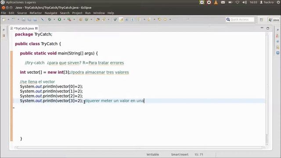
Task: Minimize the editor area
Action: (x=262, y=28)
